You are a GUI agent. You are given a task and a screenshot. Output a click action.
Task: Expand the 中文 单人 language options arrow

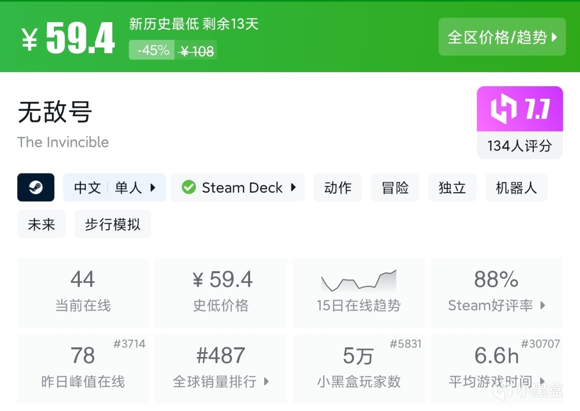click(153, 187)
